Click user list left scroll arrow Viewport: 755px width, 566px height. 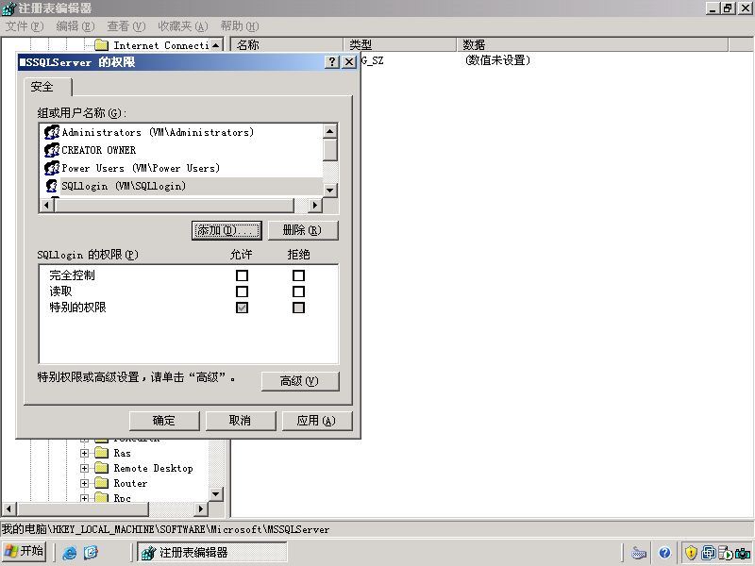46,205
